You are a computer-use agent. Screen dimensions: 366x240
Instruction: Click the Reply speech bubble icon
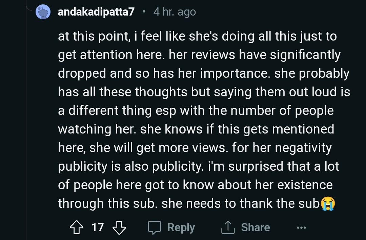[x=155, y=227]
